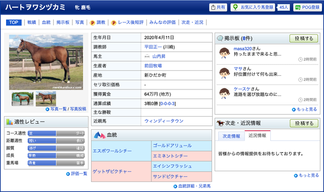
Task: Click the arrow icon beside 血統詳細・兄弟馬
Action: click(175, 186)
